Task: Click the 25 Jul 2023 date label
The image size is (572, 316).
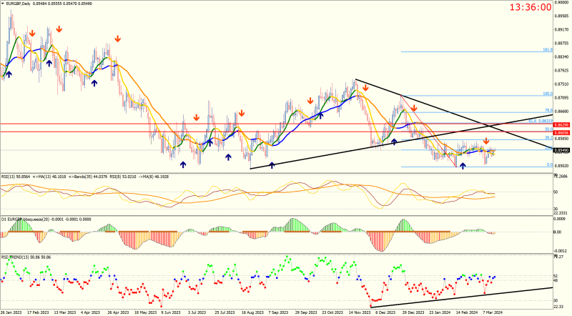Action: click(225, 312)
